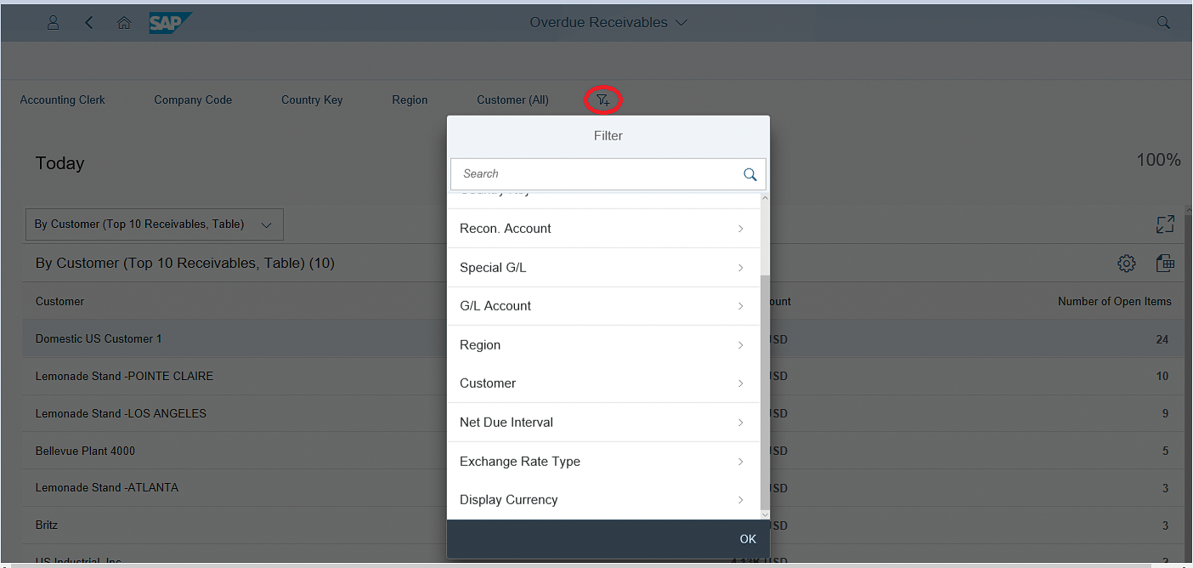Viewport: 1193px width, 568px height.
Task: Click OK in the Filter dialog
Action: click(x=748, y=539)
